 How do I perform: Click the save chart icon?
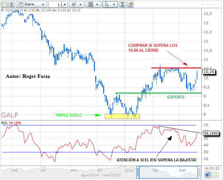pyautogui.click(x=4, y=5)
